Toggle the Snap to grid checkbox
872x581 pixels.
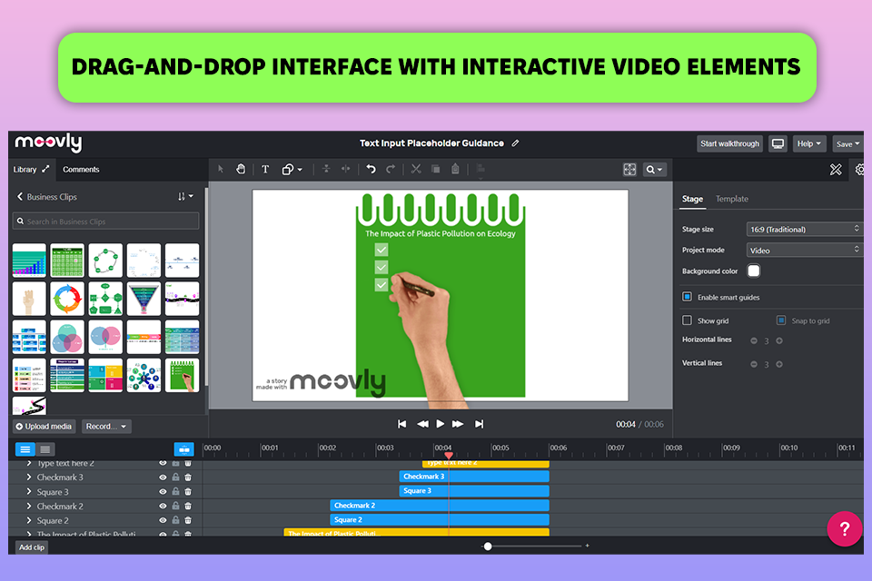(781, 320)
